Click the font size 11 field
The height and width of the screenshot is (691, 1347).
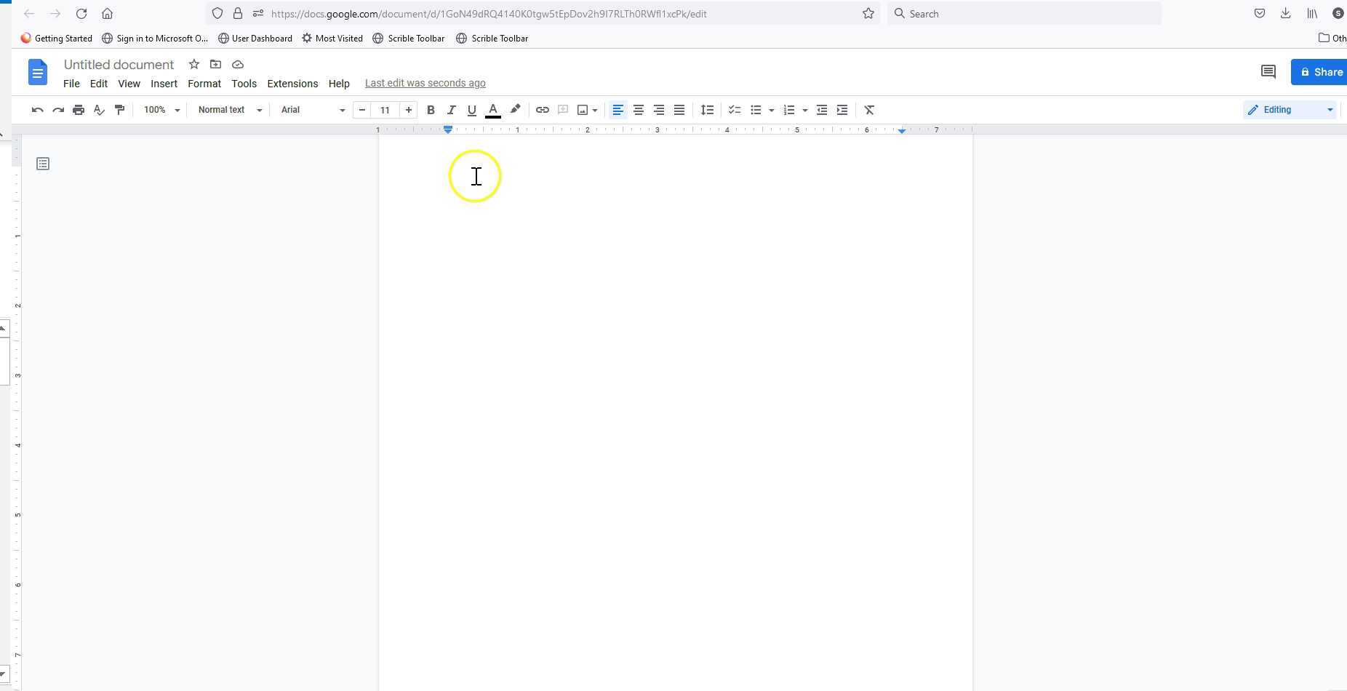tap(385, 110)
